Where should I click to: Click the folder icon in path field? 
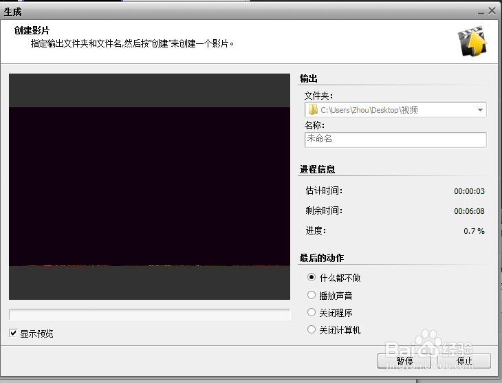pyautogui.click(x=313, y=109)
